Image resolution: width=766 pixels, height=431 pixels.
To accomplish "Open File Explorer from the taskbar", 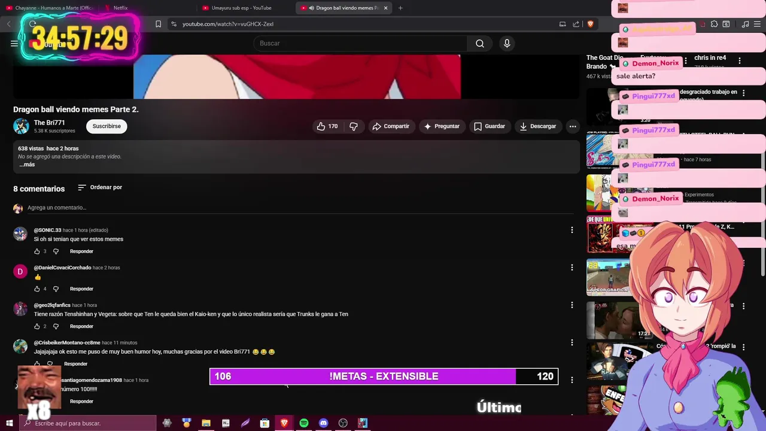I will click(206, 423).
